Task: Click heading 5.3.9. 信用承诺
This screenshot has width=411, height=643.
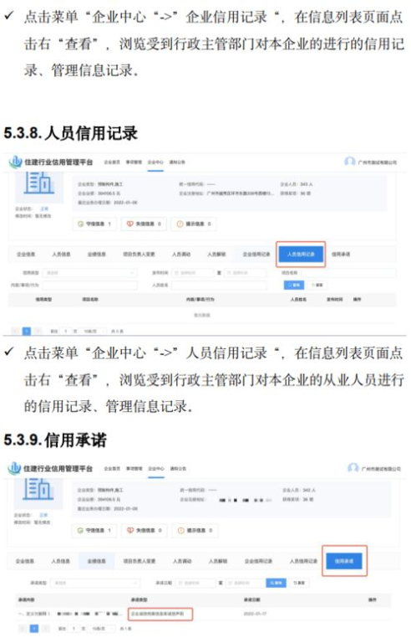Action: click(x=55, y=440)
